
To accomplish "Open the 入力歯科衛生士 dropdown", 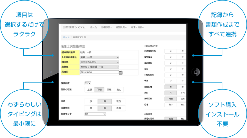I will (x=100, y=57).
